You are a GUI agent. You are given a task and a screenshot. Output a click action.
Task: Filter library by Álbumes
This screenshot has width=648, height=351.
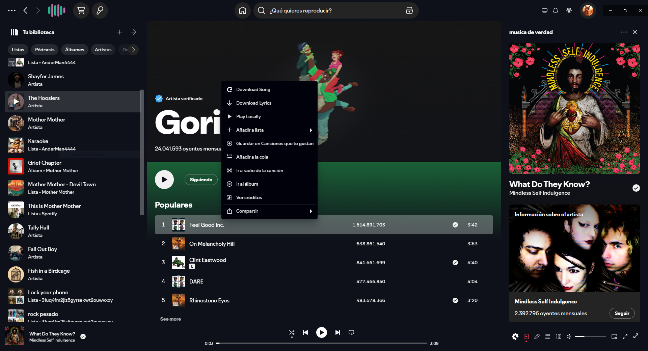75,50
